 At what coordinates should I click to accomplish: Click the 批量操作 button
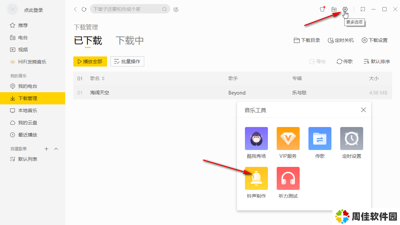click(x=127, y=61)
